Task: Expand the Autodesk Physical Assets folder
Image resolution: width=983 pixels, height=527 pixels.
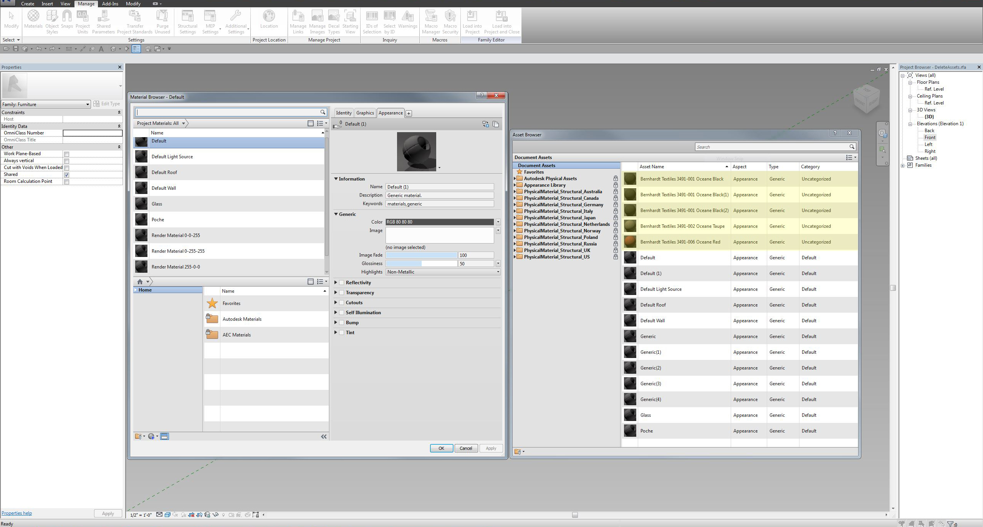Action: [515, 179]
